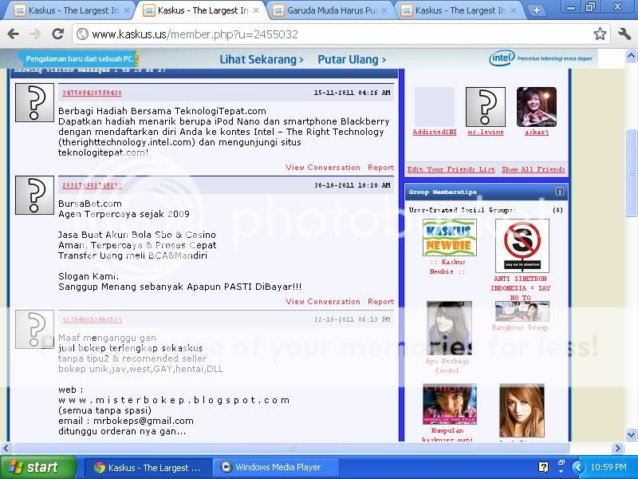Click the globe site icon in the address bar
638x479 pixels.
click(83, 34)
